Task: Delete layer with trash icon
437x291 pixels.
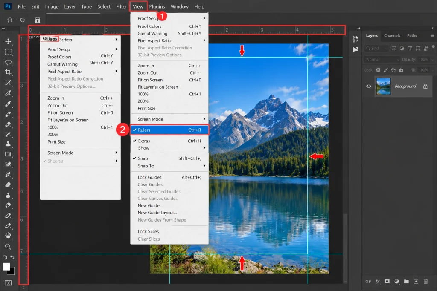Action: tap(425, 282)
